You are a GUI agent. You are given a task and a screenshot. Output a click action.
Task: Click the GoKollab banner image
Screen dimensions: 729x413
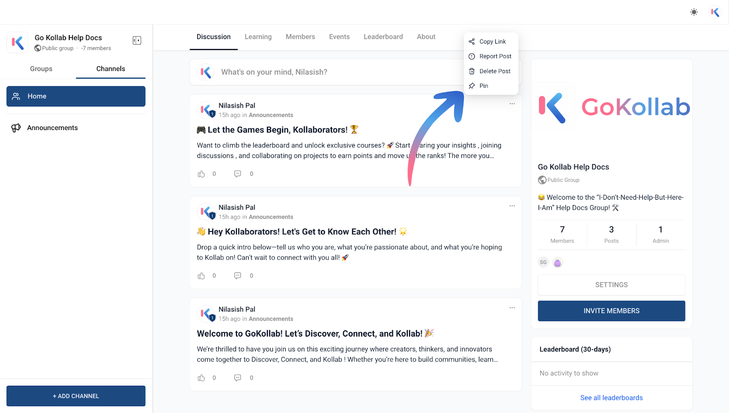(x=611, y=107)
